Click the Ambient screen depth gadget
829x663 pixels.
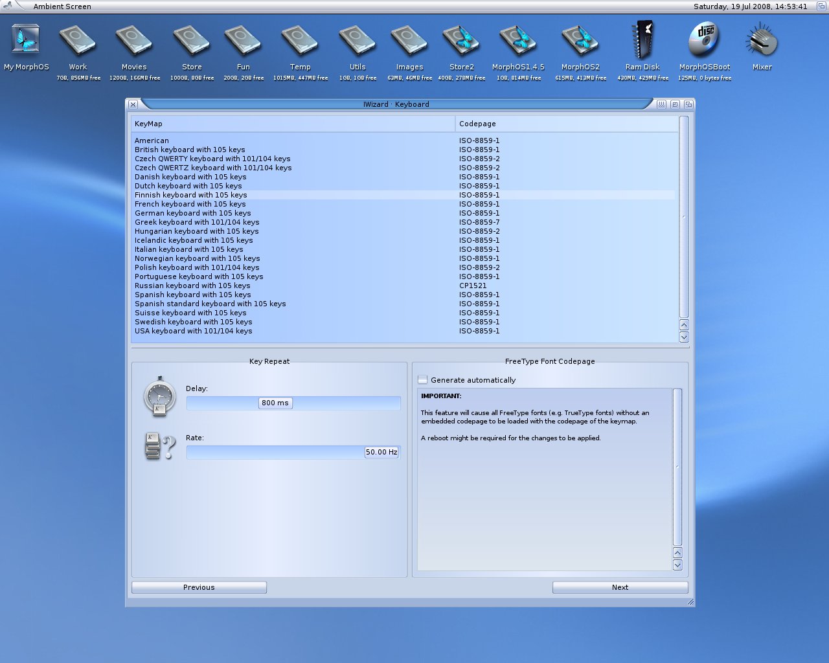[x=821, y=6]
